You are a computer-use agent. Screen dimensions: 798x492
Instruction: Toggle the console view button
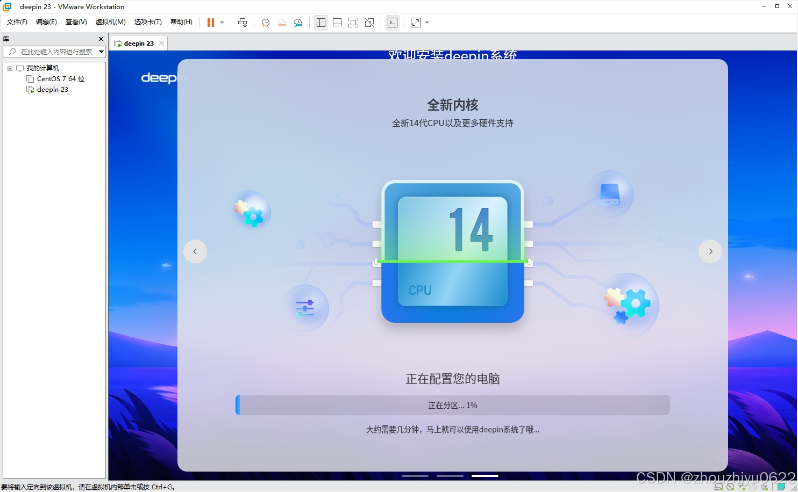(x=393, y=23)
